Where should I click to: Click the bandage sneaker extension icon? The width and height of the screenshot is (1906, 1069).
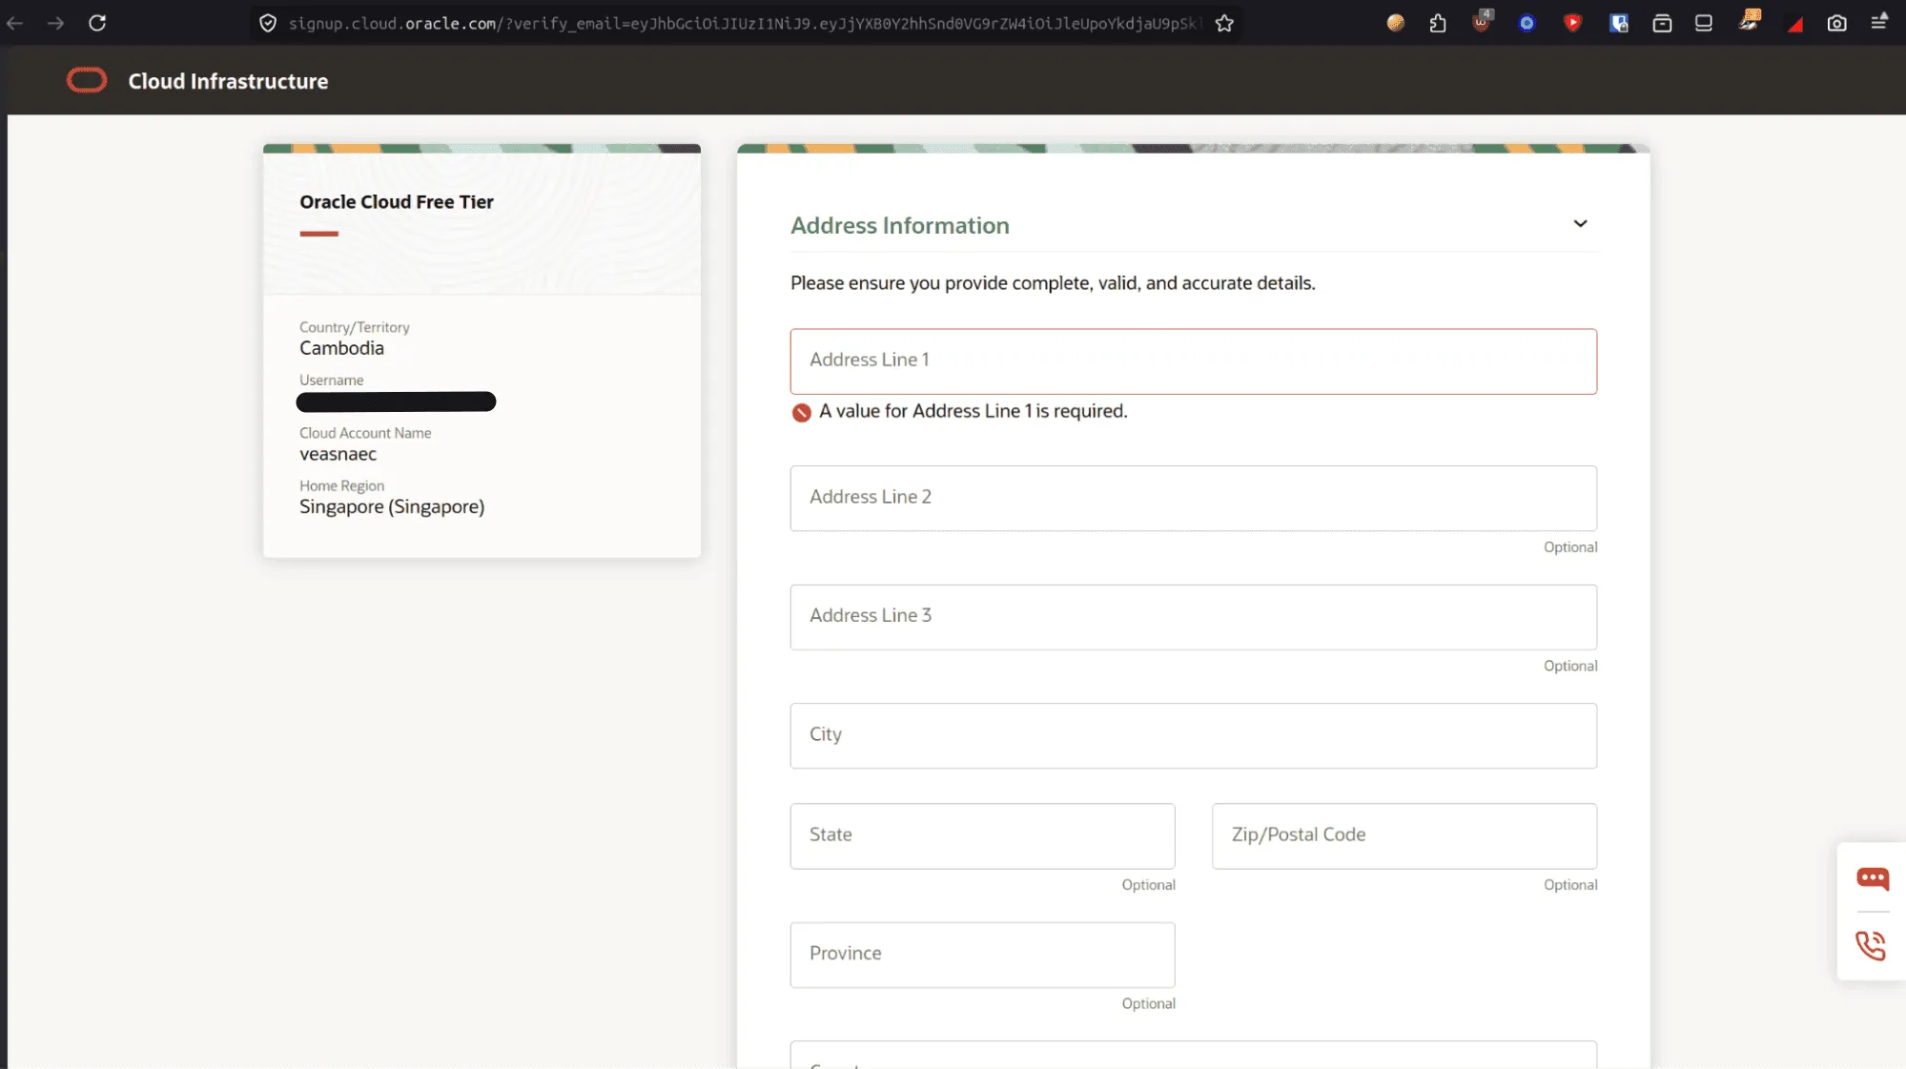click(x=1750, y=21)
